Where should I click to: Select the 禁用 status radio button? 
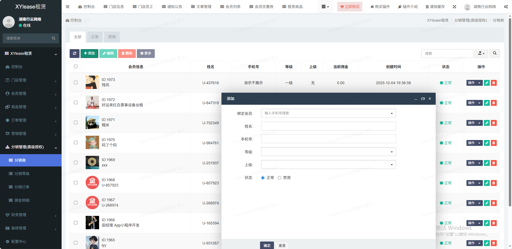click(279, 178)
